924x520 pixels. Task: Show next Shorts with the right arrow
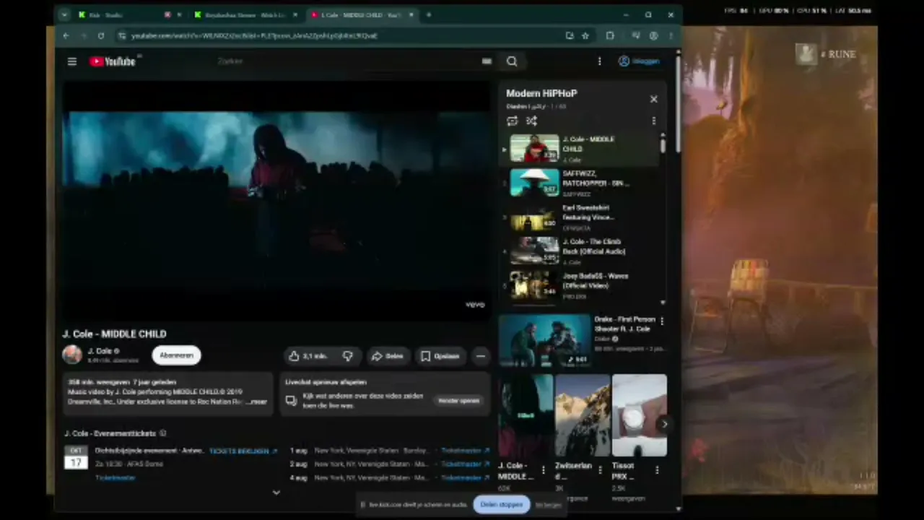tap(665, 424)
